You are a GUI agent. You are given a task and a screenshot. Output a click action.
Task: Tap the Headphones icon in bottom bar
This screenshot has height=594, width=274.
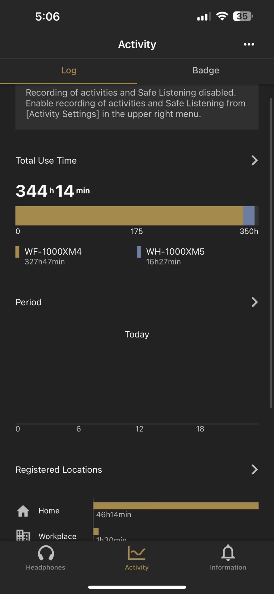[x=46, y=553]
